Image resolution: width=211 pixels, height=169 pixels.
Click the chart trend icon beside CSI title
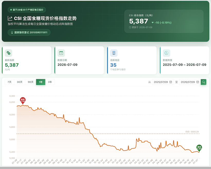(x=10, y=18)
